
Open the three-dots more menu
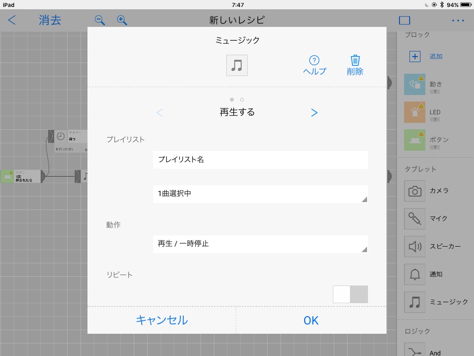[x=458, y=20]
